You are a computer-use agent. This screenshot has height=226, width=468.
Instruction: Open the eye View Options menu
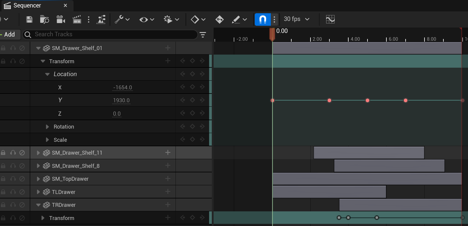(147, 19)
